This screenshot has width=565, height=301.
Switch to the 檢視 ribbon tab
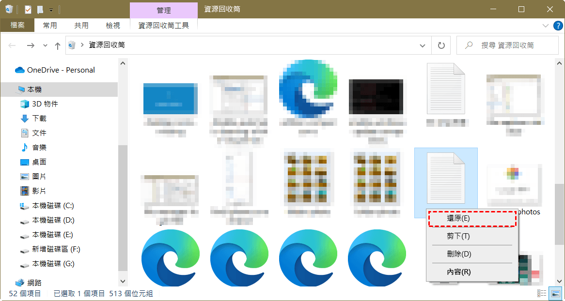pos(113,25)
